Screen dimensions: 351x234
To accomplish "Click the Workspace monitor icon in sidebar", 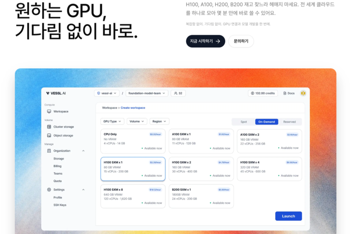I will pyautogui.click(x=49, y=111).
